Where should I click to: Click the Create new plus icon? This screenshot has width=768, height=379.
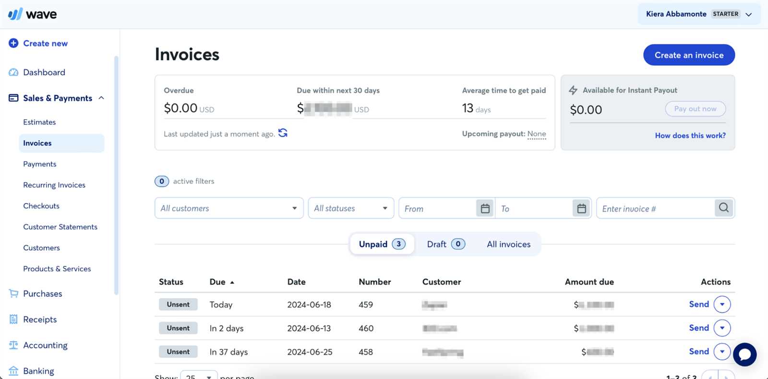click(x=13, y=43)
